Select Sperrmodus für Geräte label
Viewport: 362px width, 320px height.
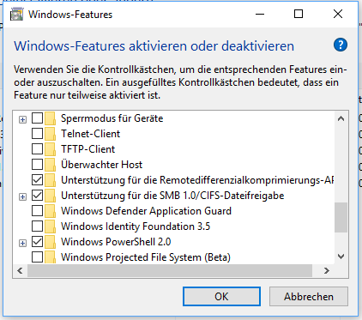tap(112, 118)
